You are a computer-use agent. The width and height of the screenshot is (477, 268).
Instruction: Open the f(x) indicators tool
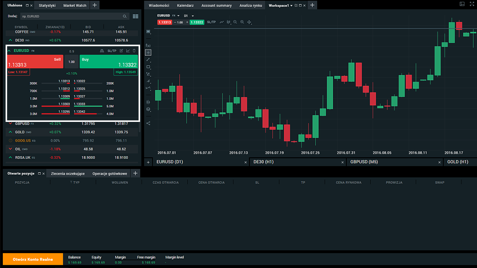(148, 45)
